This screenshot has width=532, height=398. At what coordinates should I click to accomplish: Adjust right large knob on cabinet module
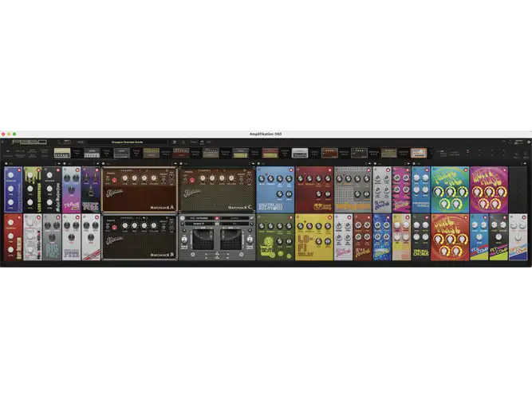250,240
